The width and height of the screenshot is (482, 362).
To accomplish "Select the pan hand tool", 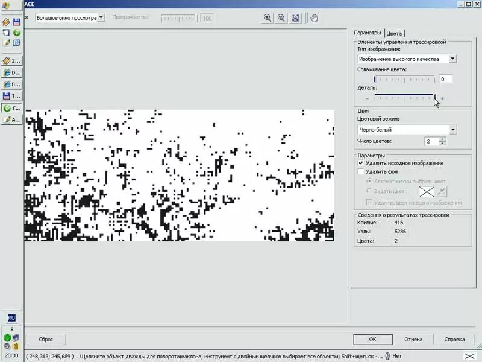I will [x=313, y=18].
